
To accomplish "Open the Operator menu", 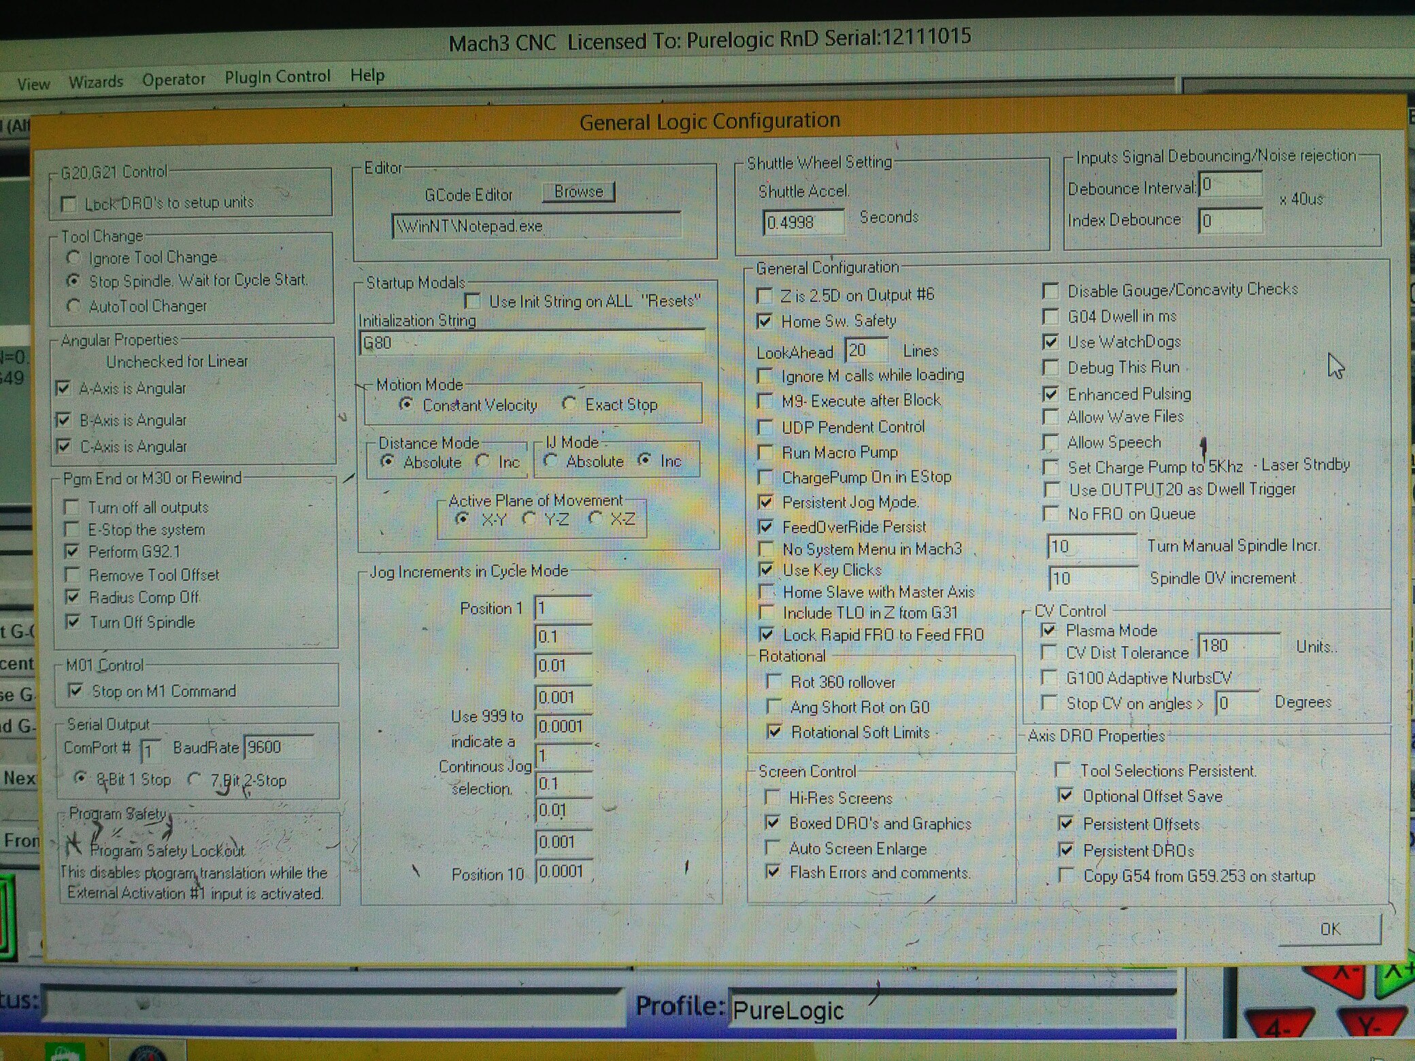I will (173, 80).
